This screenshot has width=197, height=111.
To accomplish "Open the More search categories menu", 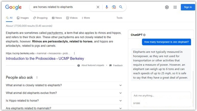I will click(x=86, y=18).
